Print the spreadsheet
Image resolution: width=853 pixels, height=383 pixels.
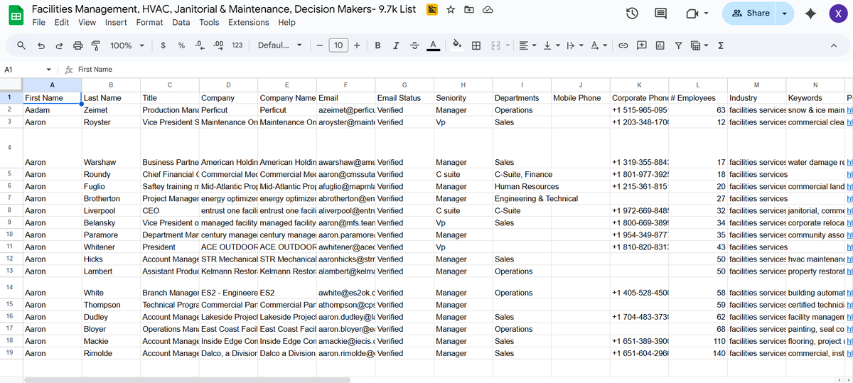[x=77, y=45]
